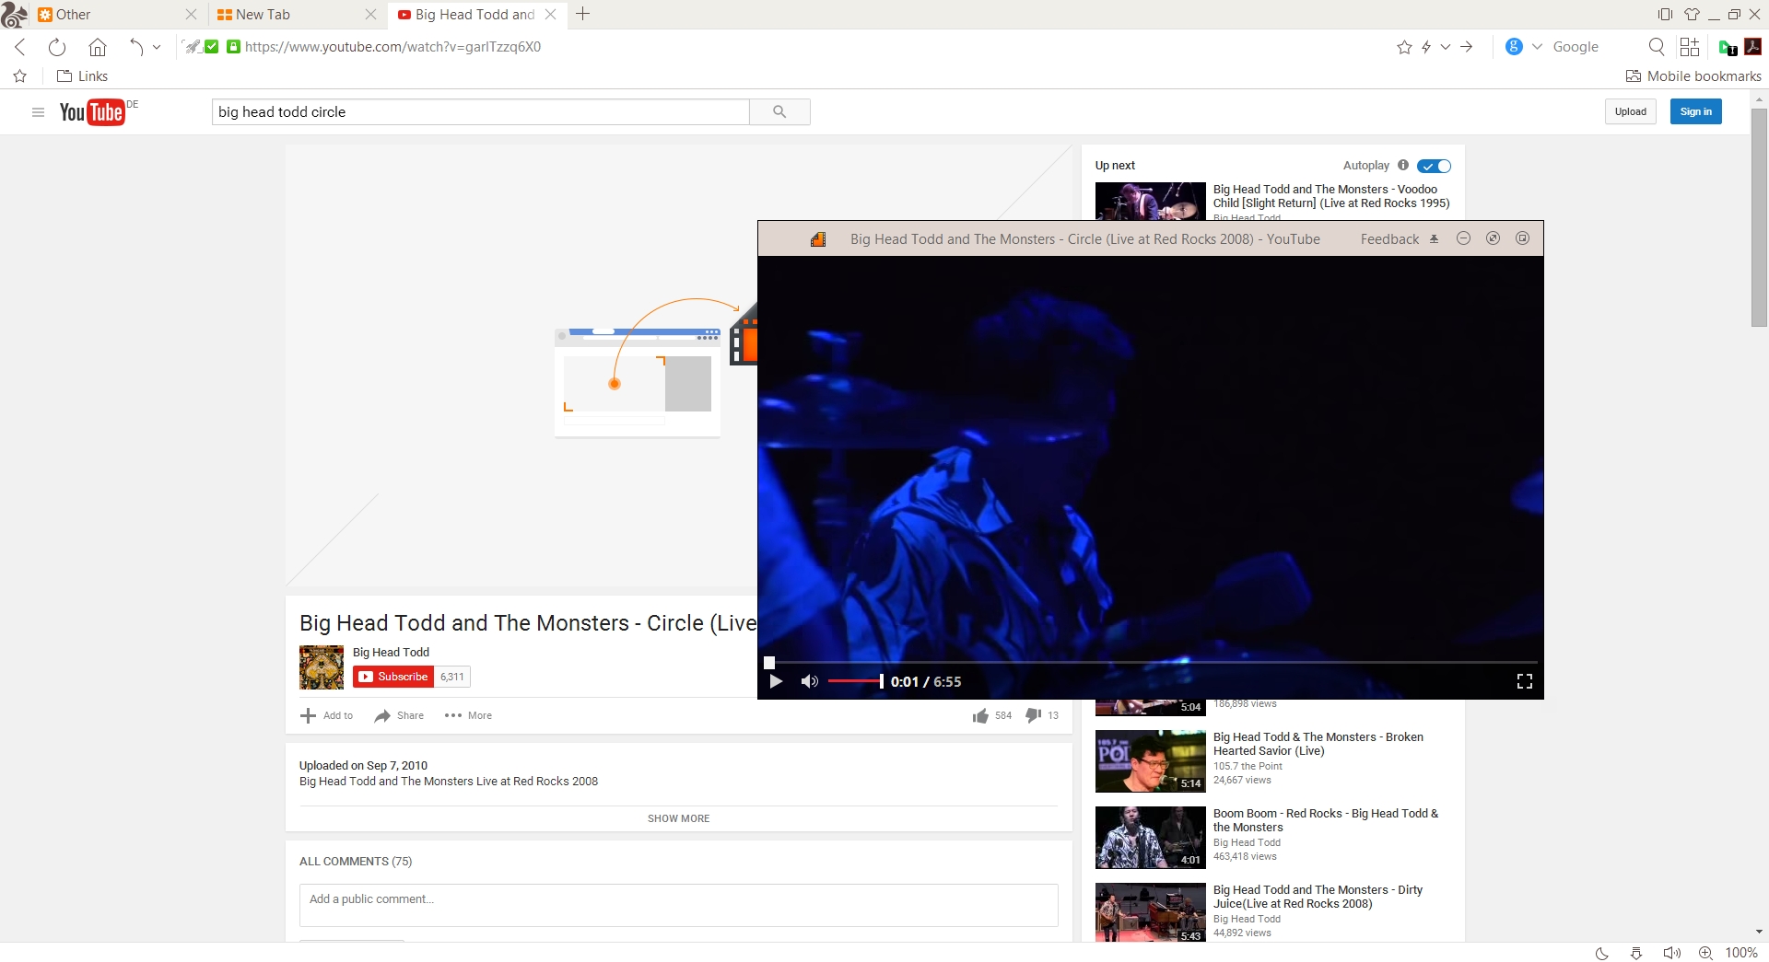Viewport: 1769px width, 962px height.
Task: Click the magnifier icon beside the Google box
Action: [x=1657, y=47]
